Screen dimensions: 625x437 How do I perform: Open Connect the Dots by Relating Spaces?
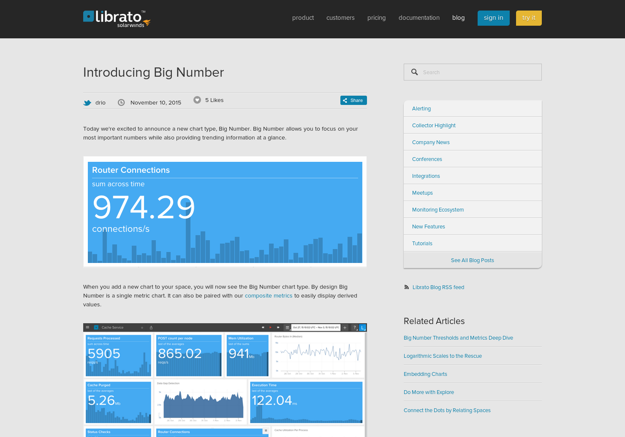coord(447,410)
